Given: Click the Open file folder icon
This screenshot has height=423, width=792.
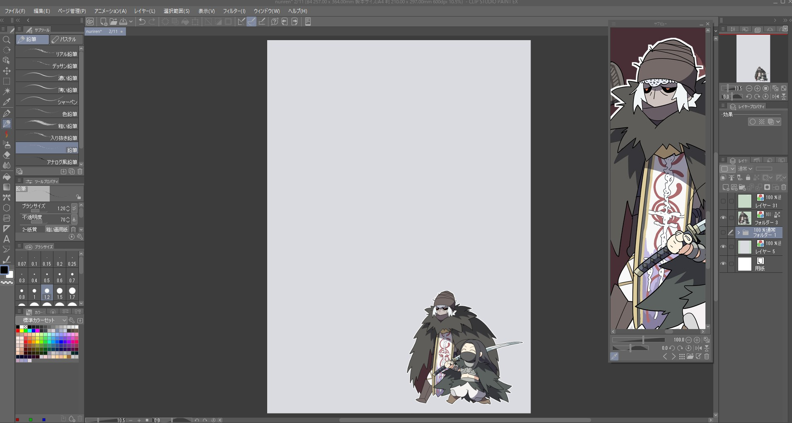Looking at the screenshot, I should coord(113,22).
